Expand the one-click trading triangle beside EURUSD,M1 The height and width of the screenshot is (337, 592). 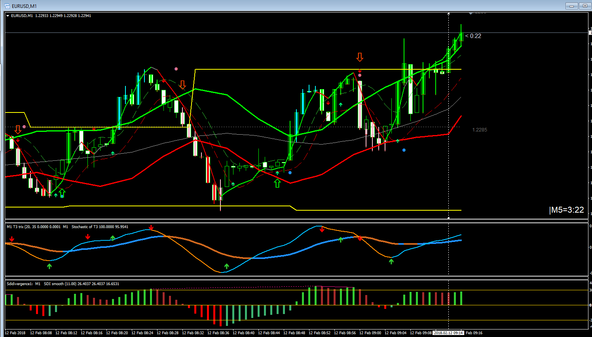[8, 16]
